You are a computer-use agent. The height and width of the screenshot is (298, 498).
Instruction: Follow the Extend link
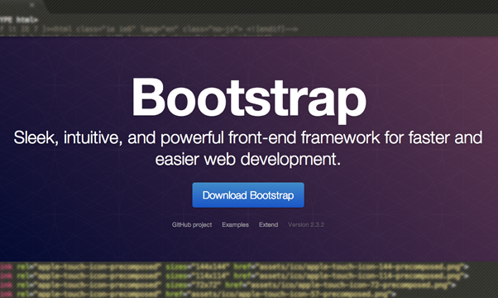268,225
